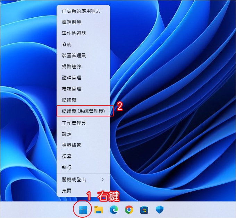Choose 事件檢視器 in context menu
The image size is (236, 218).
click(x=83, y=33)
